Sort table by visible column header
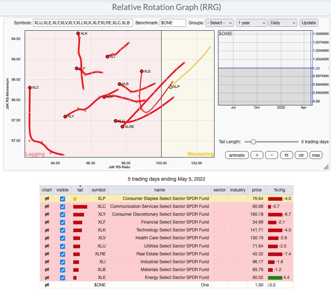This screenshot has width=331, height=290. [63, 190]
